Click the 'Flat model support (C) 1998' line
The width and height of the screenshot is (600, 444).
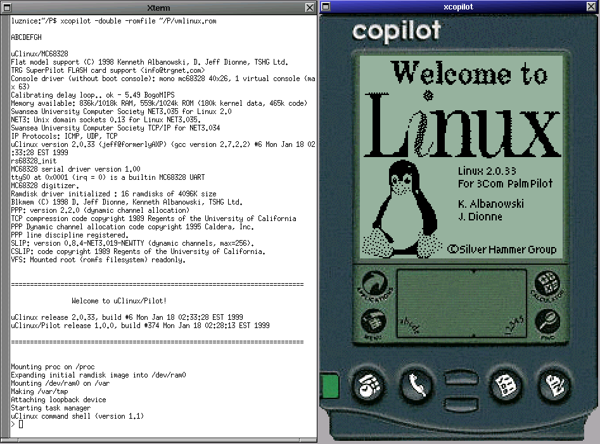150,62
